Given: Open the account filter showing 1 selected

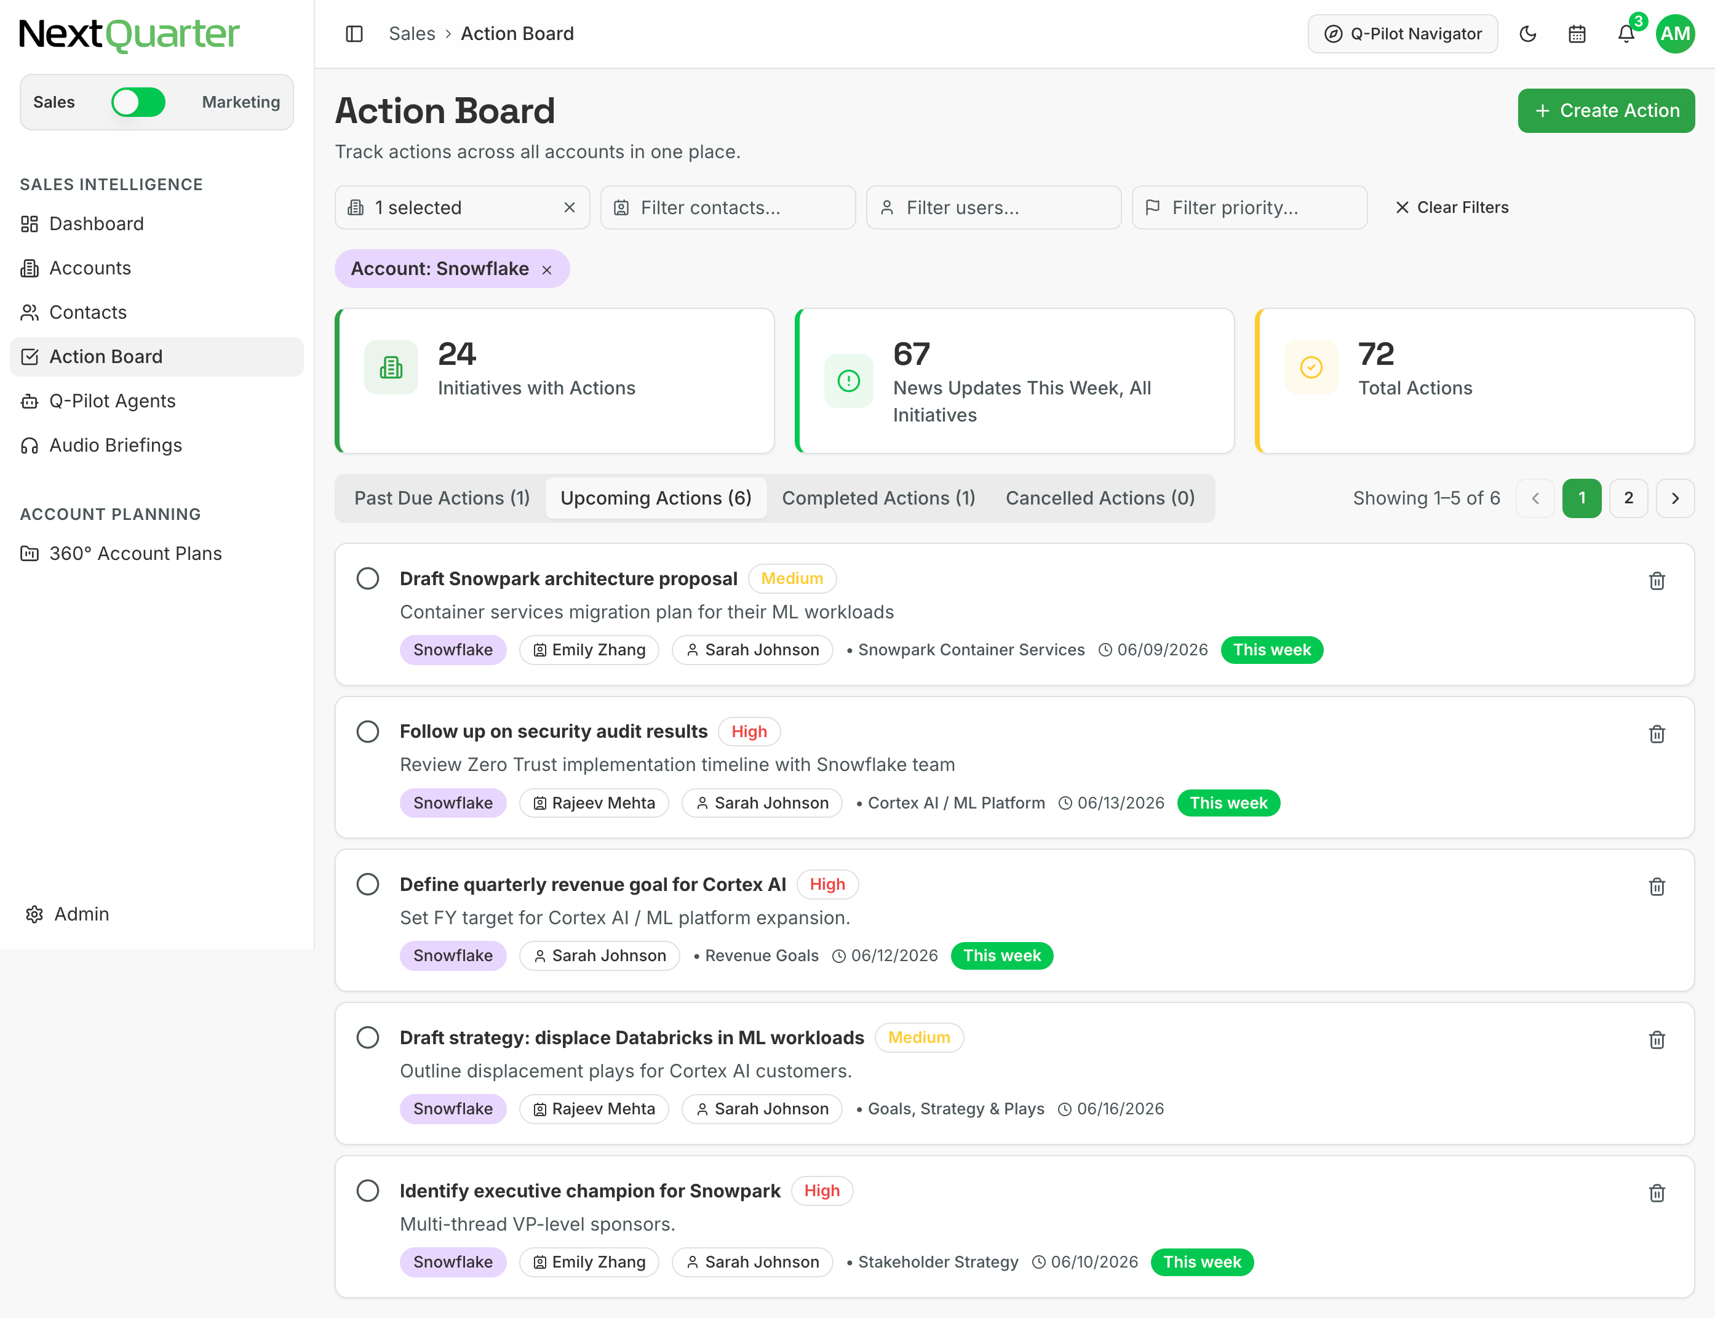Looking at the screenshot, I should [x=462, y=207].
